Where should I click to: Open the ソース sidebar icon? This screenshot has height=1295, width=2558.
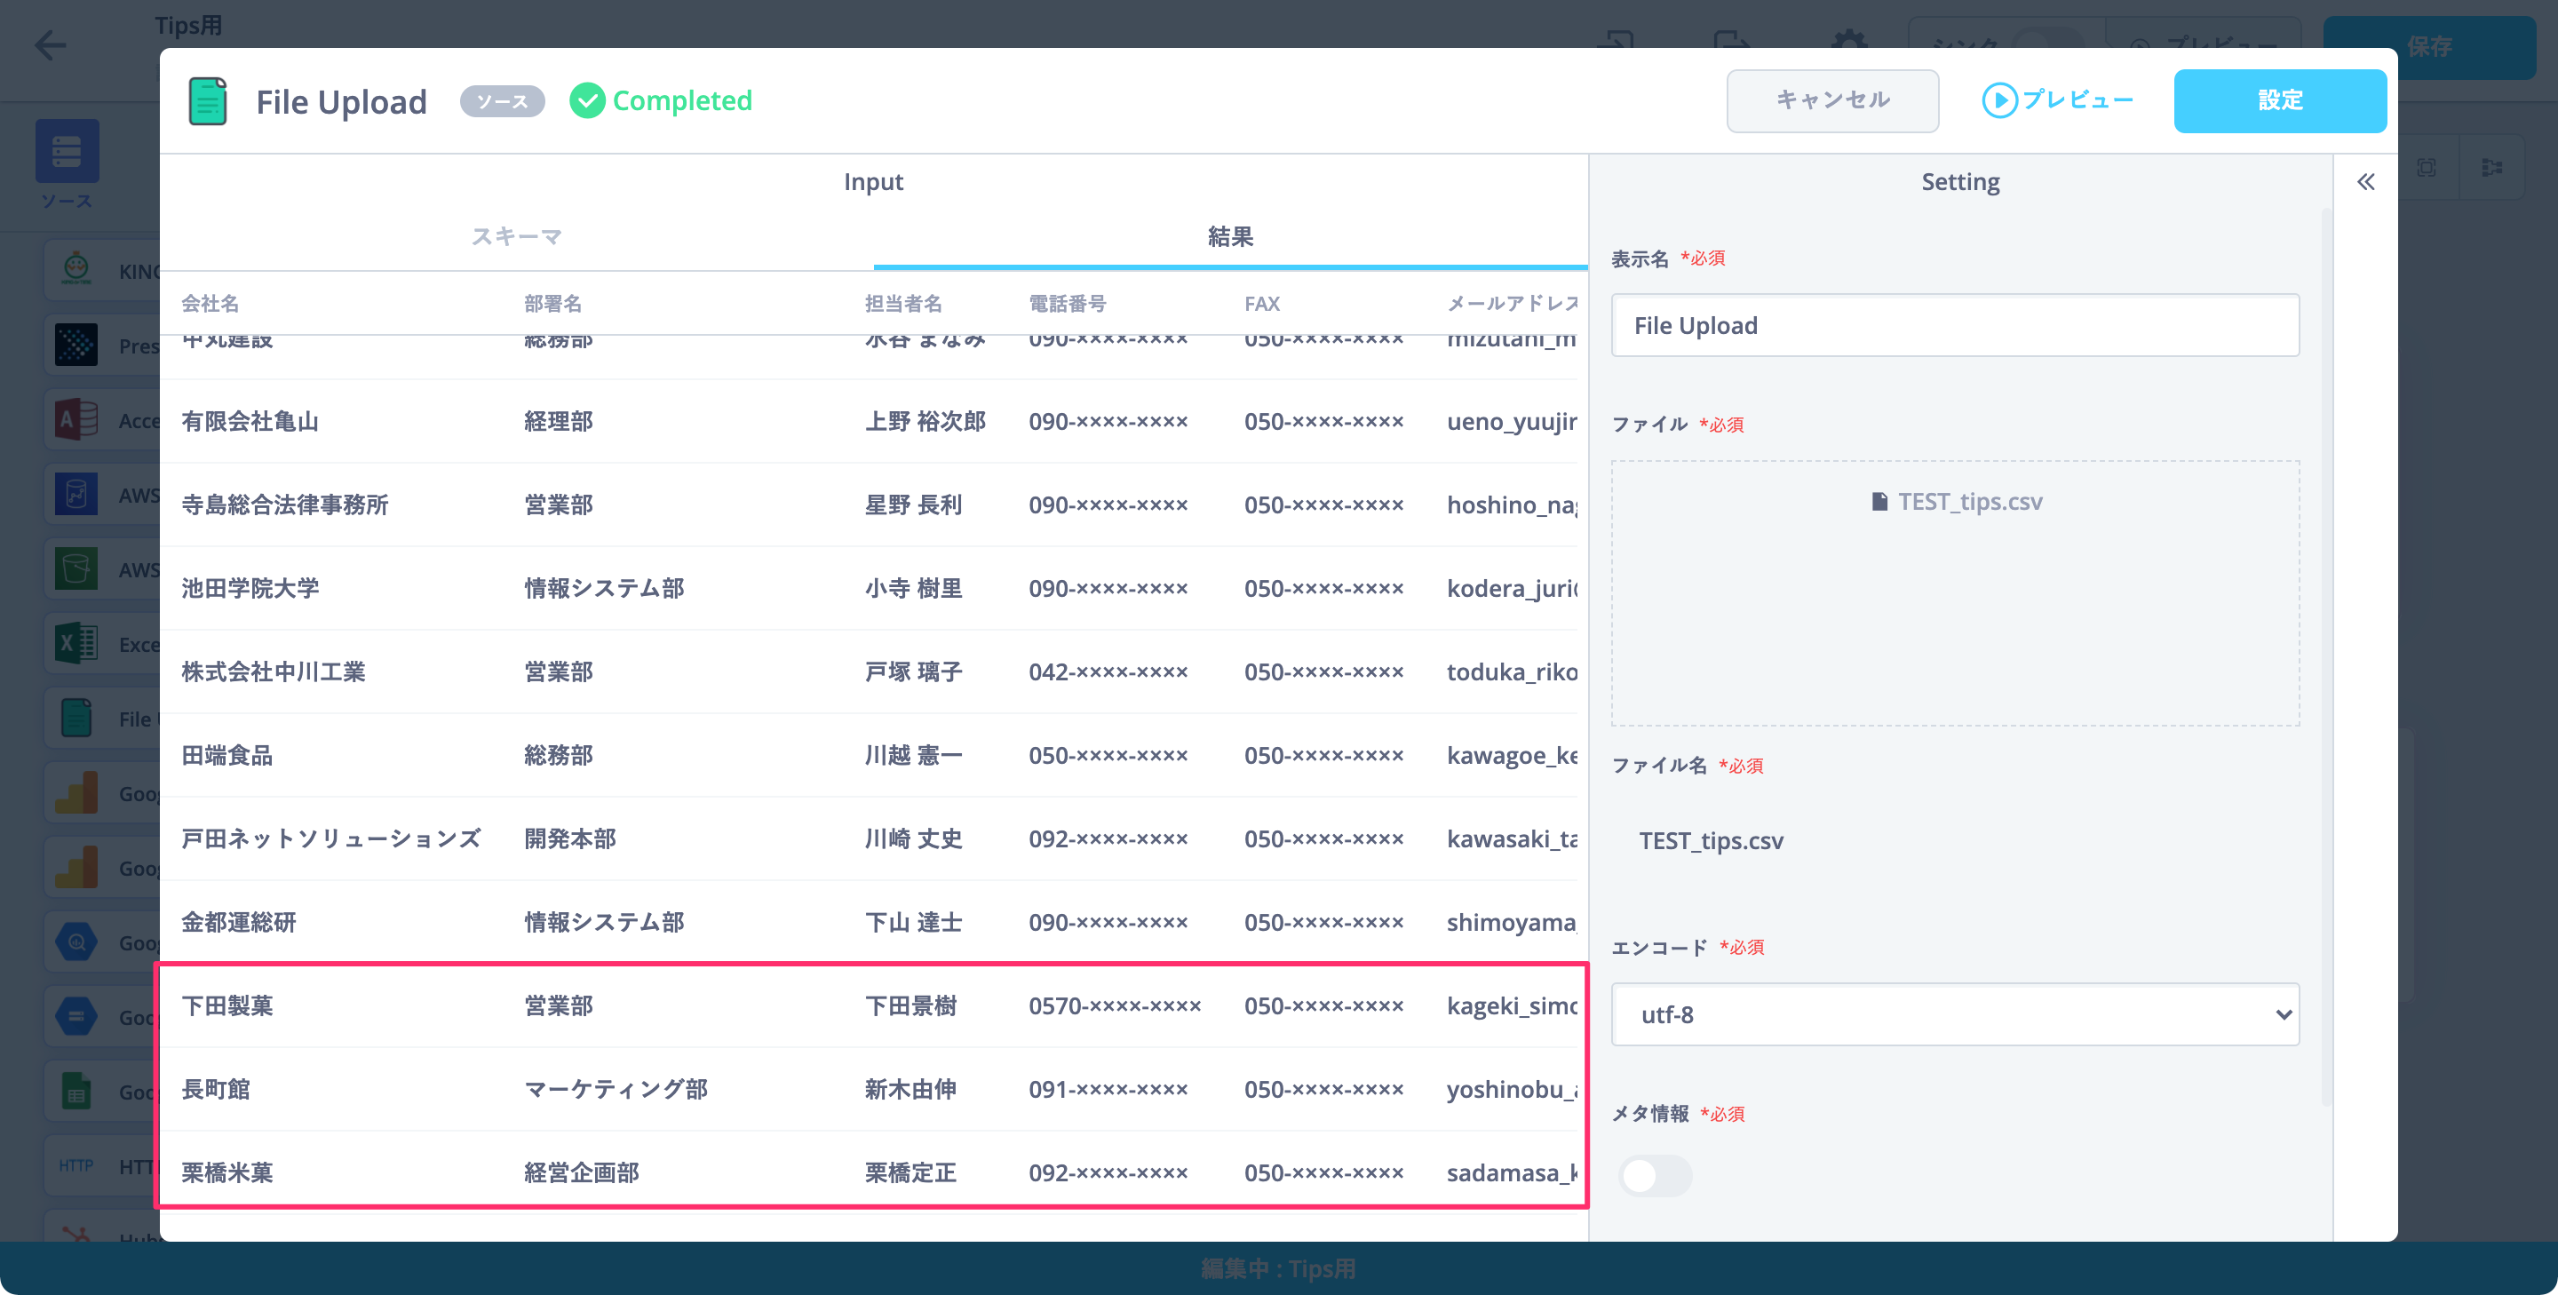tap(67, 151)
